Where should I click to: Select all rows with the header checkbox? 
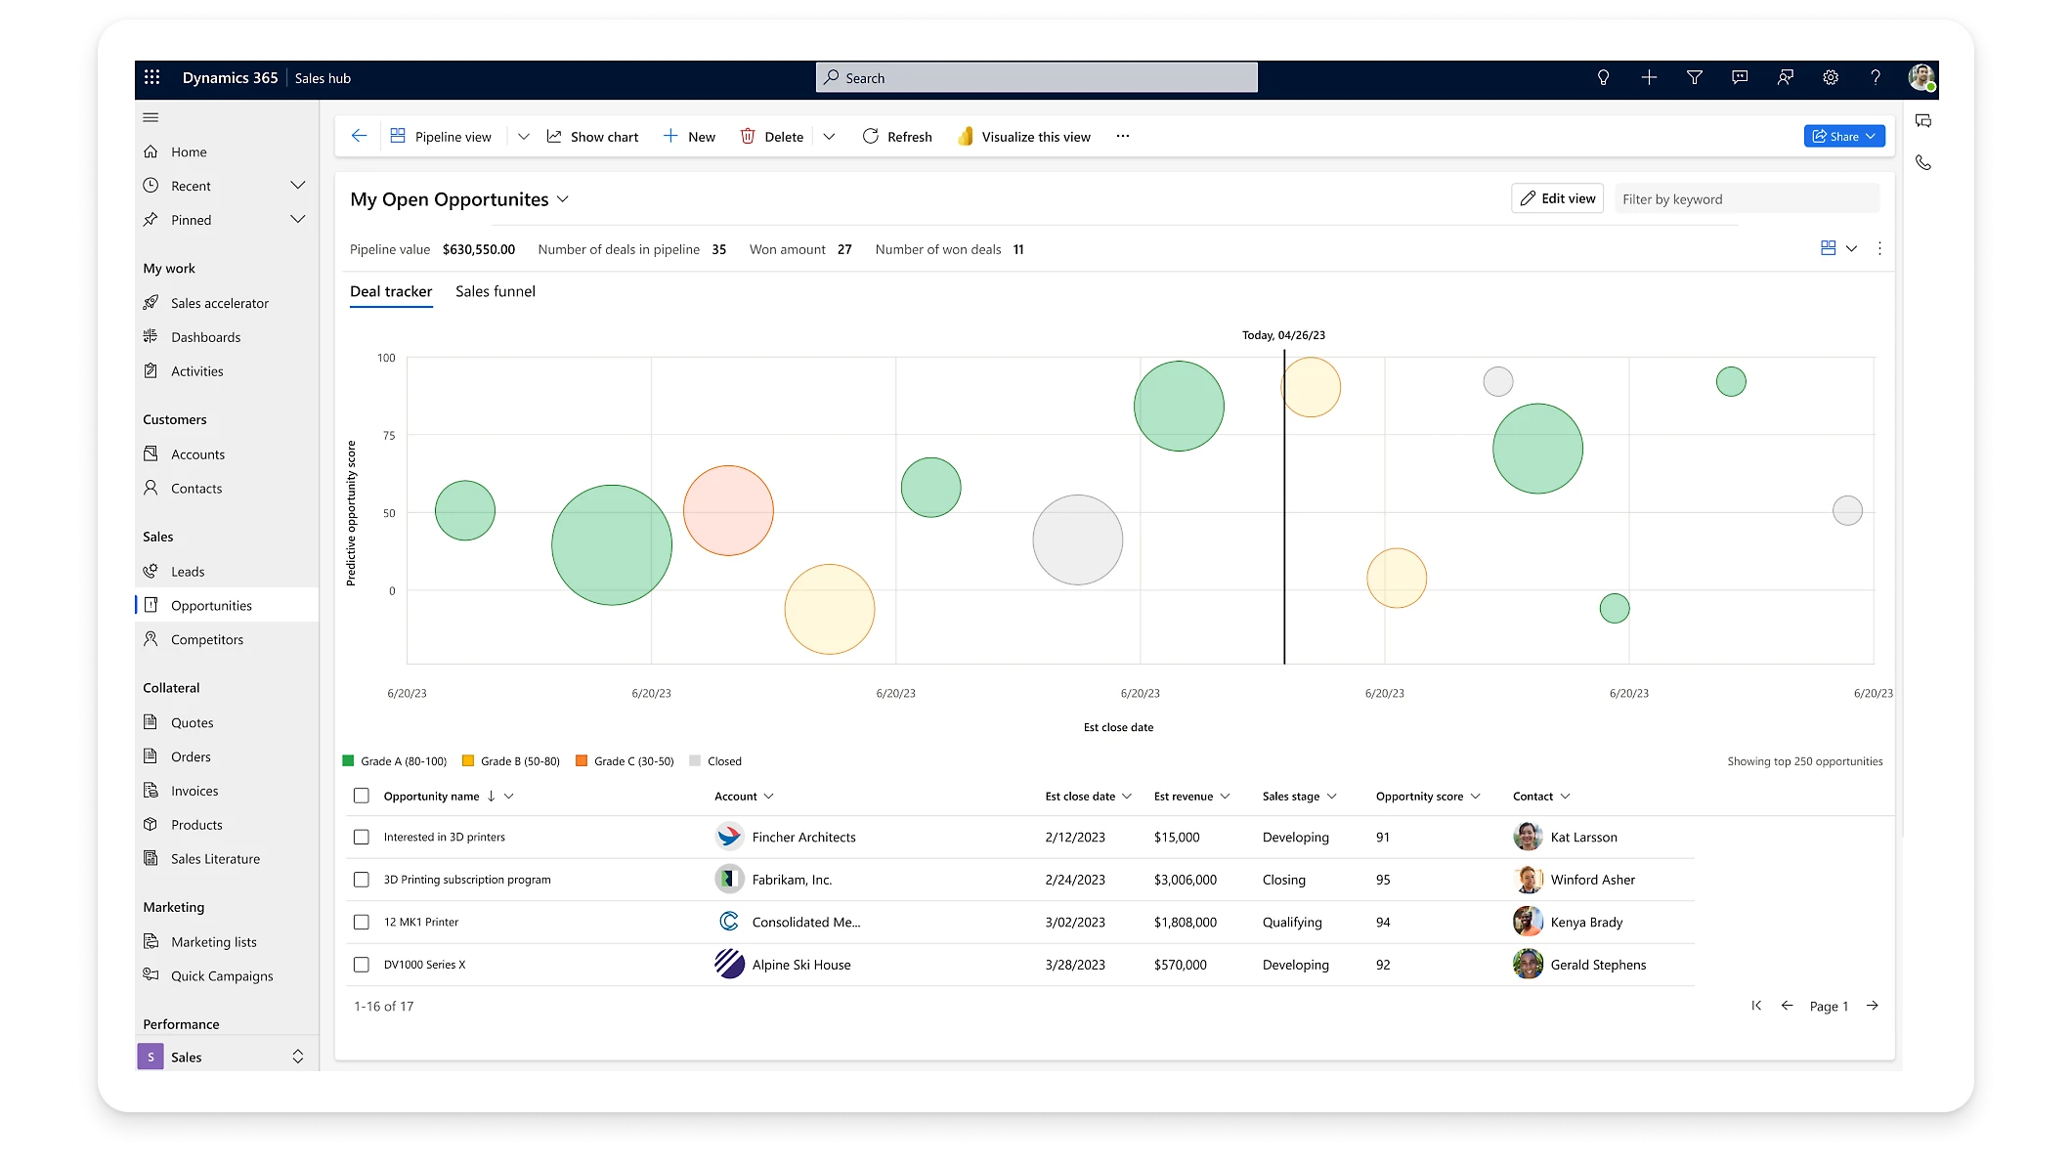(x=362, y=796)
